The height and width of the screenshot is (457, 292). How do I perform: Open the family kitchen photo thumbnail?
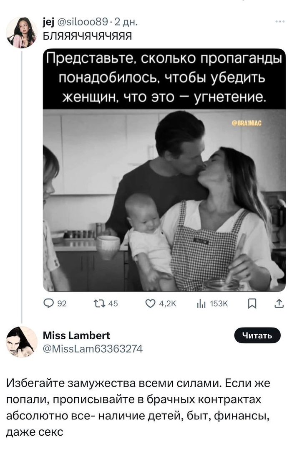pos(164,201)
